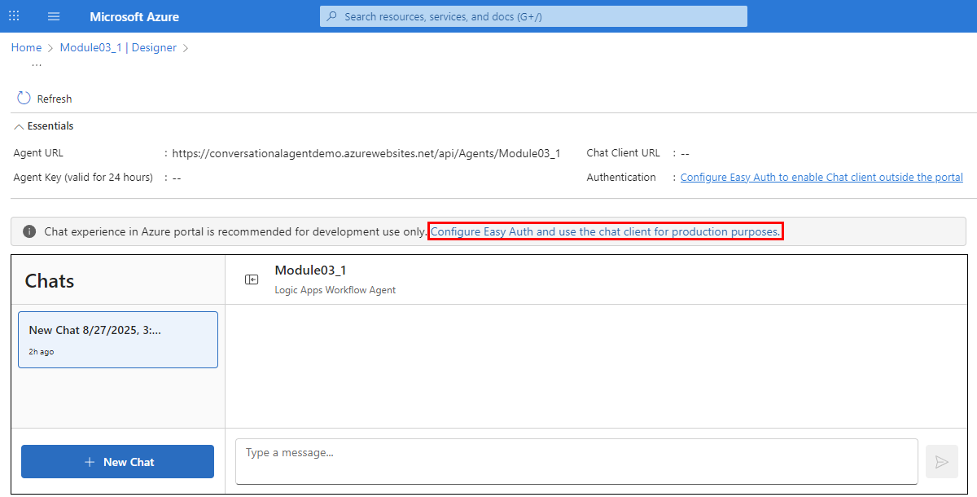Select the Agent URL value text
This screenshot has height=497, width=977.
pos(366,152)
